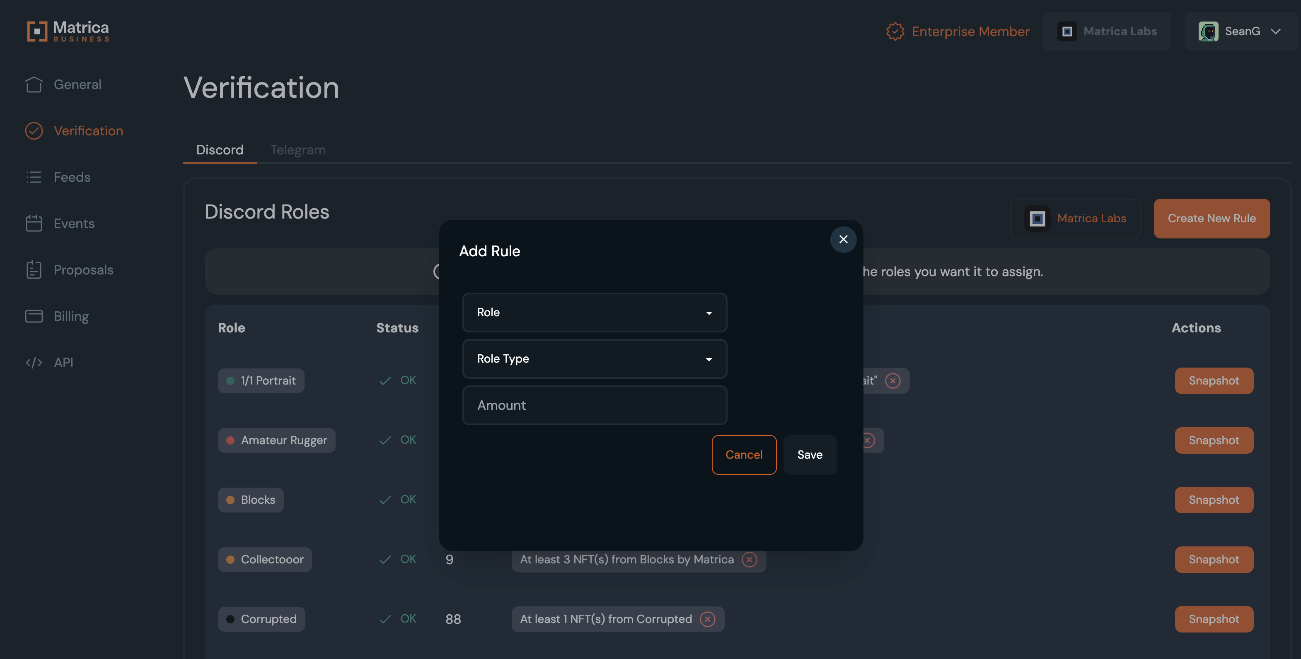This screenshot has height=659, width=1301.
Task: Open General settings via house icon
Action: [x=34, y=84]
